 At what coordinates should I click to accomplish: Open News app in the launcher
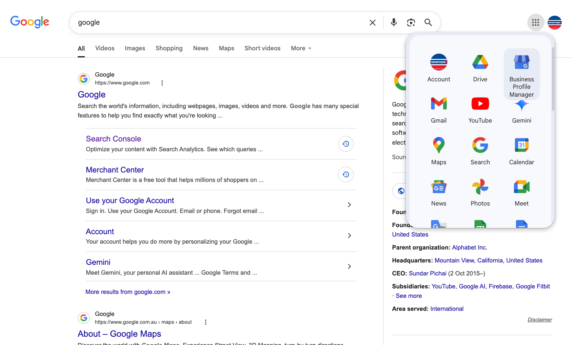(x=439, y=193)
